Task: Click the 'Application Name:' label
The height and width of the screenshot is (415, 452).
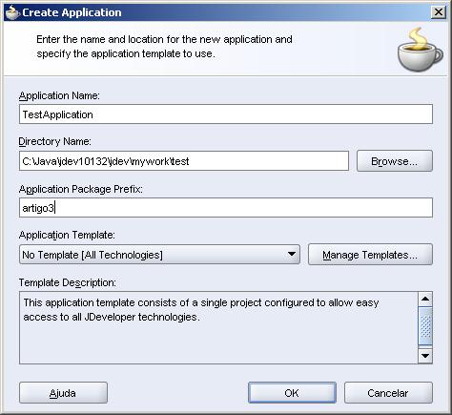Action: coord(59,95)
